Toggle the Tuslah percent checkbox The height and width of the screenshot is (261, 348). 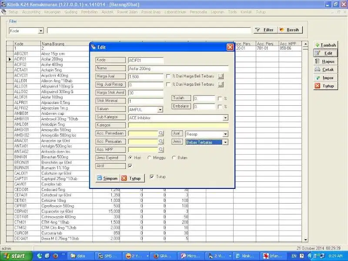pos(220,99)
